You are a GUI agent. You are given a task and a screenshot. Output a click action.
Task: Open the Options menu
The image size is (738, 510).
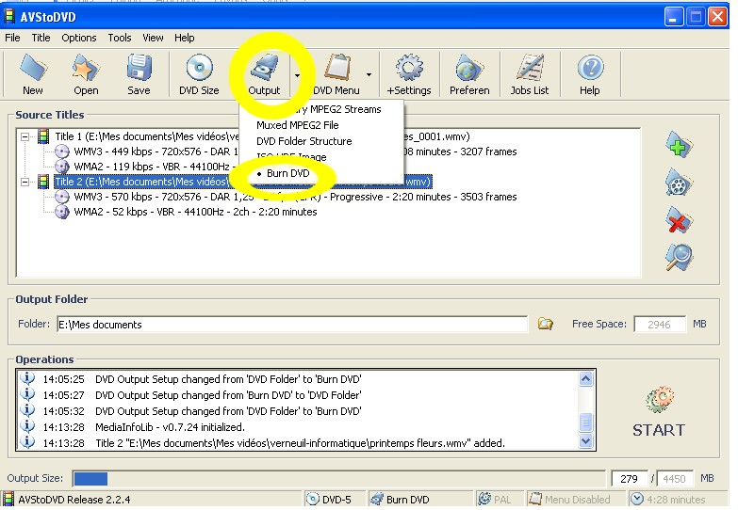[x=78, y=38]
